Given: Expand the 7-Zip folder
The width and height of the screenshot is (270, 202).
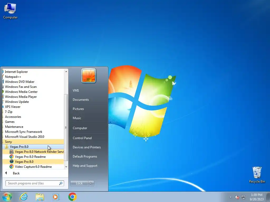Looking at the screenshot, I should (33, 112).
